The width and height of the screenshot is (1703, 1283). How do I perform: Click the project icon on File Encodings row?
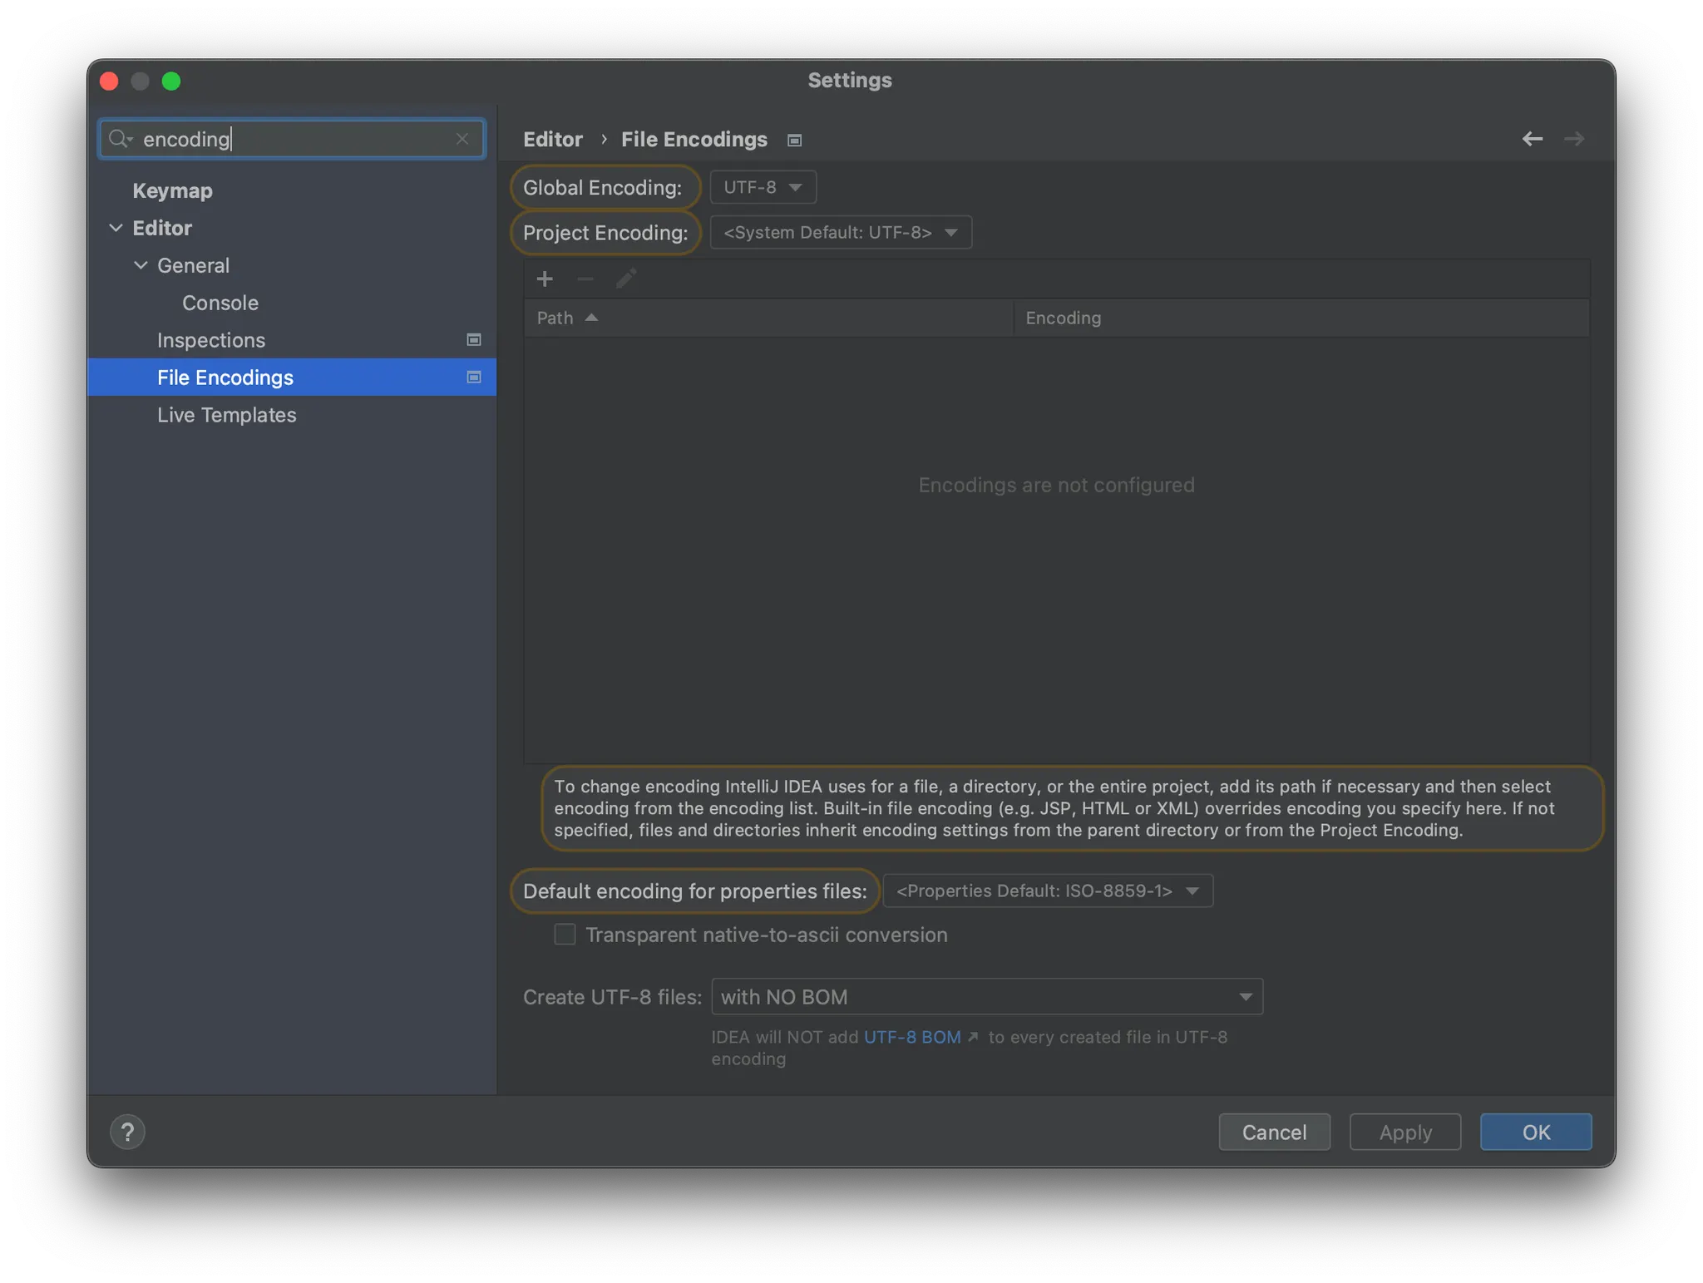474,377
